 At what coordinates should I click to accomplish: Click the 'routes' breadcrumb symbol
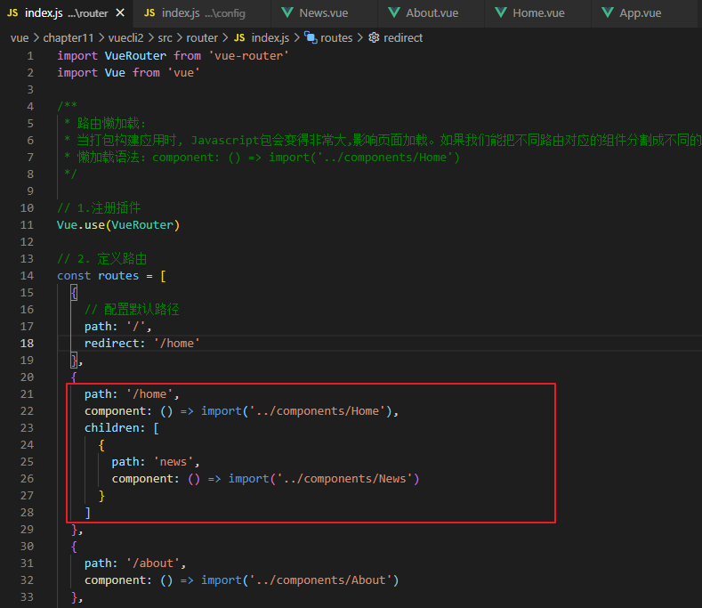336,38
